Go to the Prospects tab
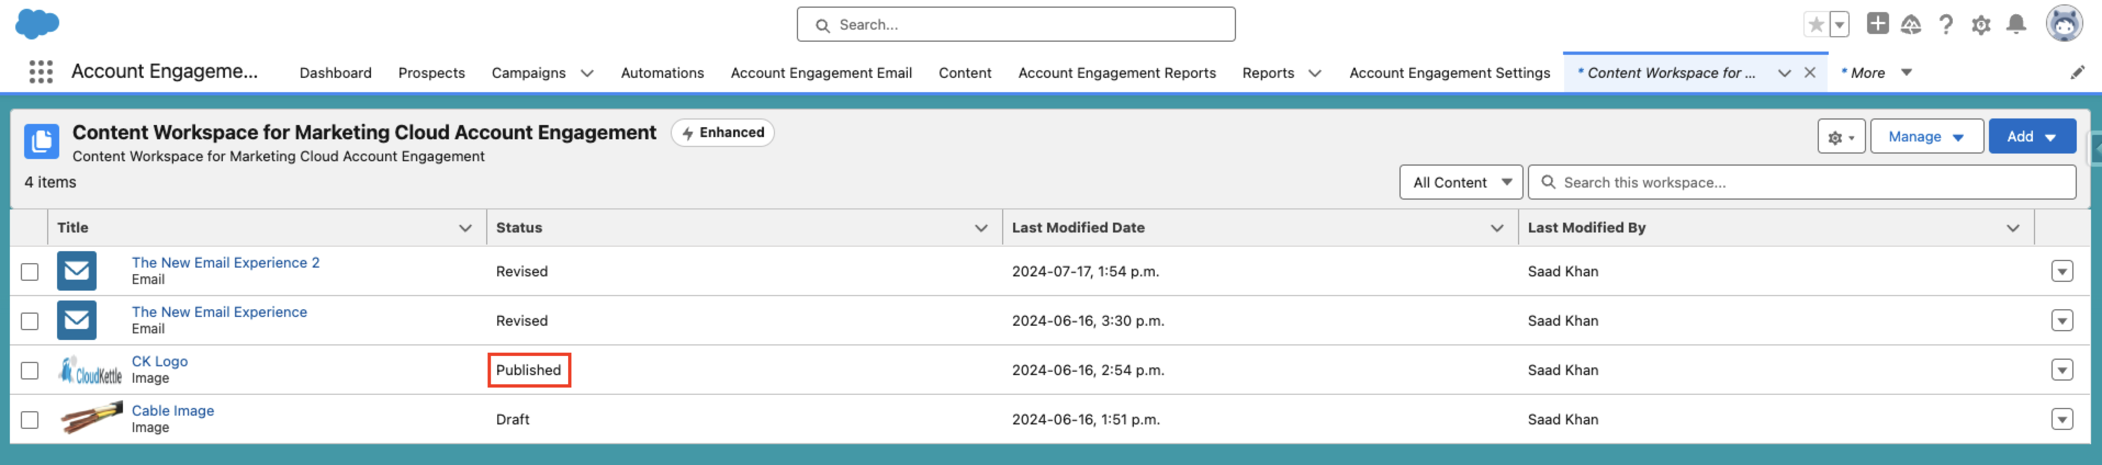2102x465 pixels. pyautogui.click(x=432, y=72)
